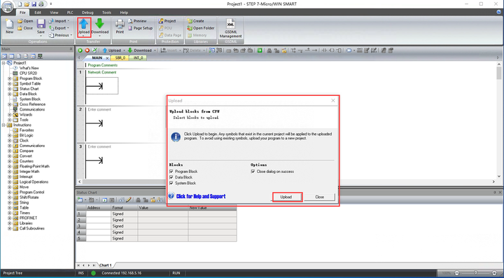Viewport: 504px width, 278px height.
Task: Click the save icon in quick access toolbar
Action: (x=34, y=4)
